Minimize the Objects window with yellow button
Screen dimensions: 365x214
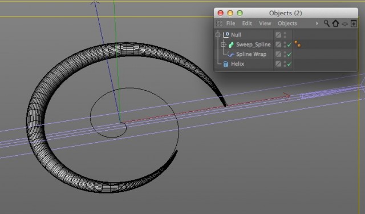click(x=230, y=13)
